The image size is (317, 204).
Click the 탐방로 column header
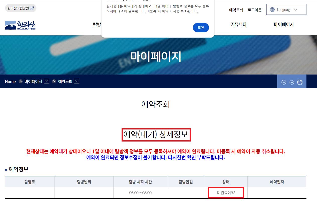tap(30, 182)
